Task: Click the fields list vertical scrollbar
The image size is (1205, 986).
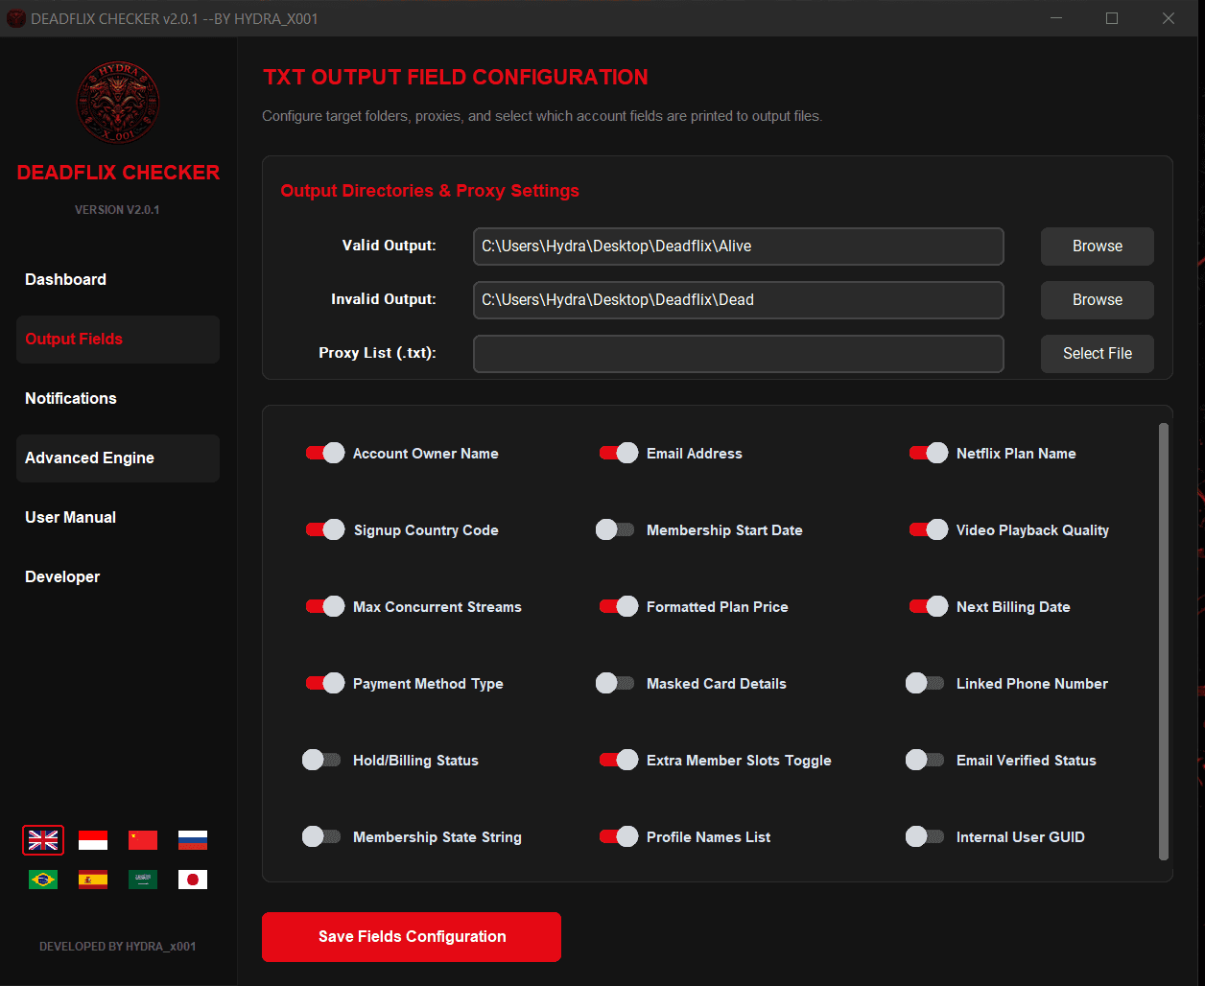Action: [x=1164, y=642]
